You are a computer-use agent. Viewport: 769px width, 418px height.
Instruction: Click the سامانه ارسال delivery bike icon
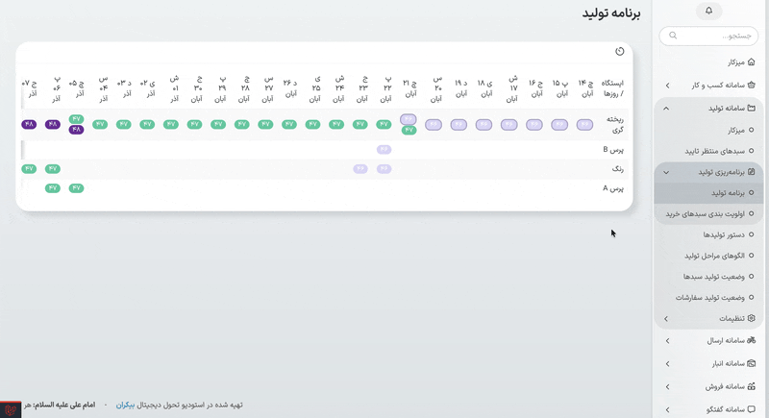(752, 340)
